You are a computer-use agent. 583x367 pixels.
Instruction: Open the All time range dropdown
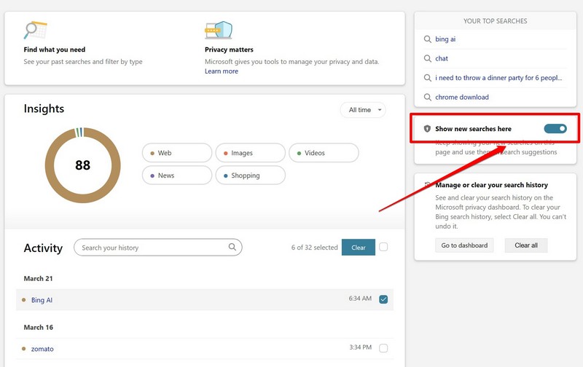coord(364,110)
